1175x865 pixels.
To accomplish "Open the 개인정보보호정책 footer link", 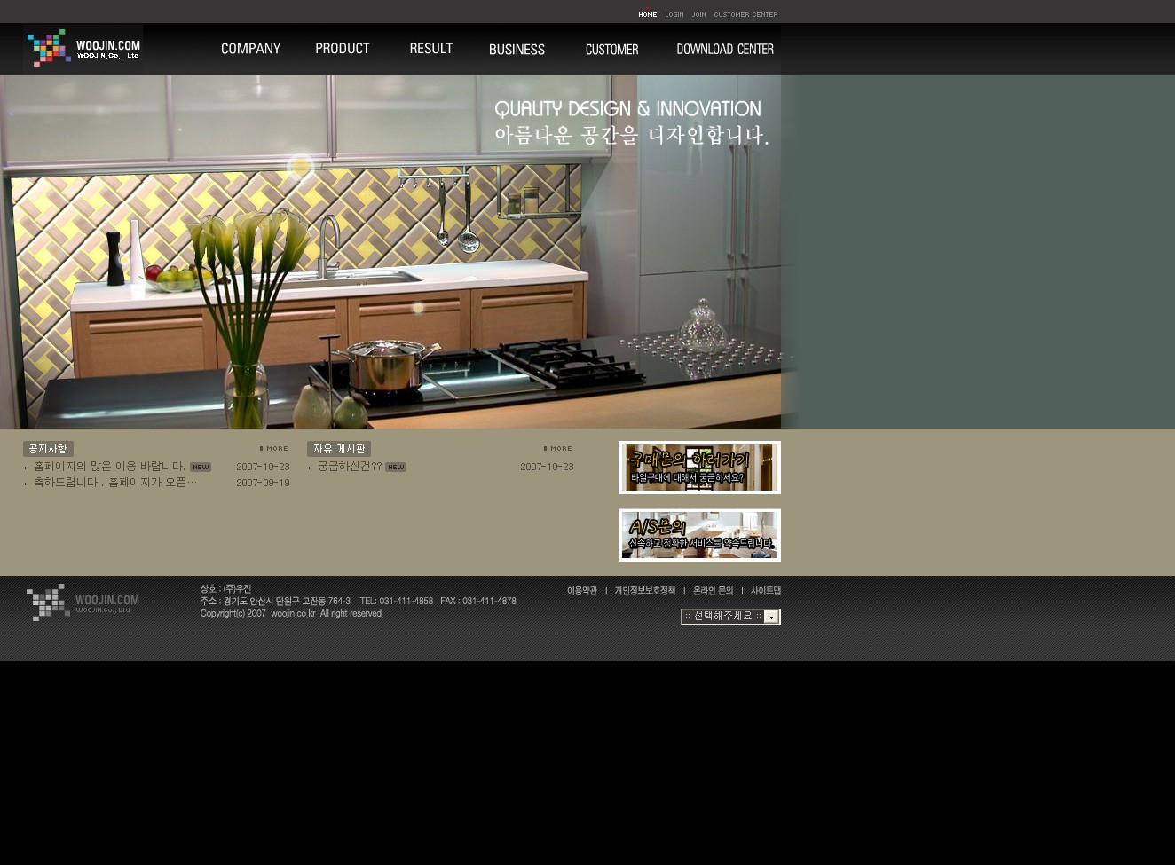I will click(x=645, y=591).
